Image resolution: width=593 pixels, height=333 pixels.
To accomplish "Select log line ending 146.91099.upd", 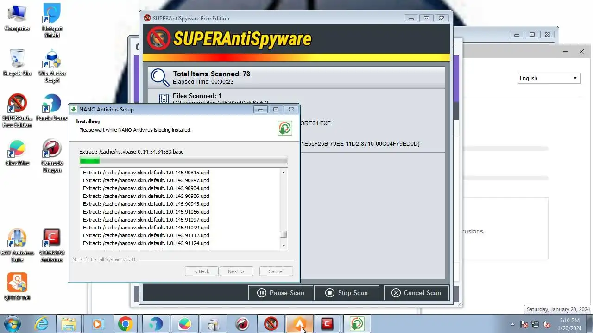I will point(146,228).
